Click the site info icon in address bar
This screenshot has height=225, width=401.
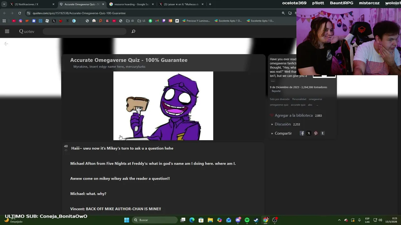pos(29,13)
